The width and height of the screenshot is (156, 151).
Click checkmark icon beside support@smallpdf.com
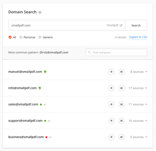pos(49,121)
